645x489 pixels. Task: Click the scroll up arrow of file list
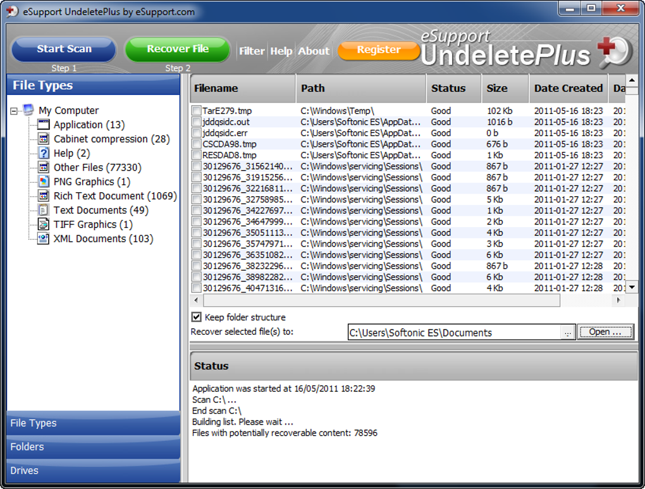click(632, 80)
